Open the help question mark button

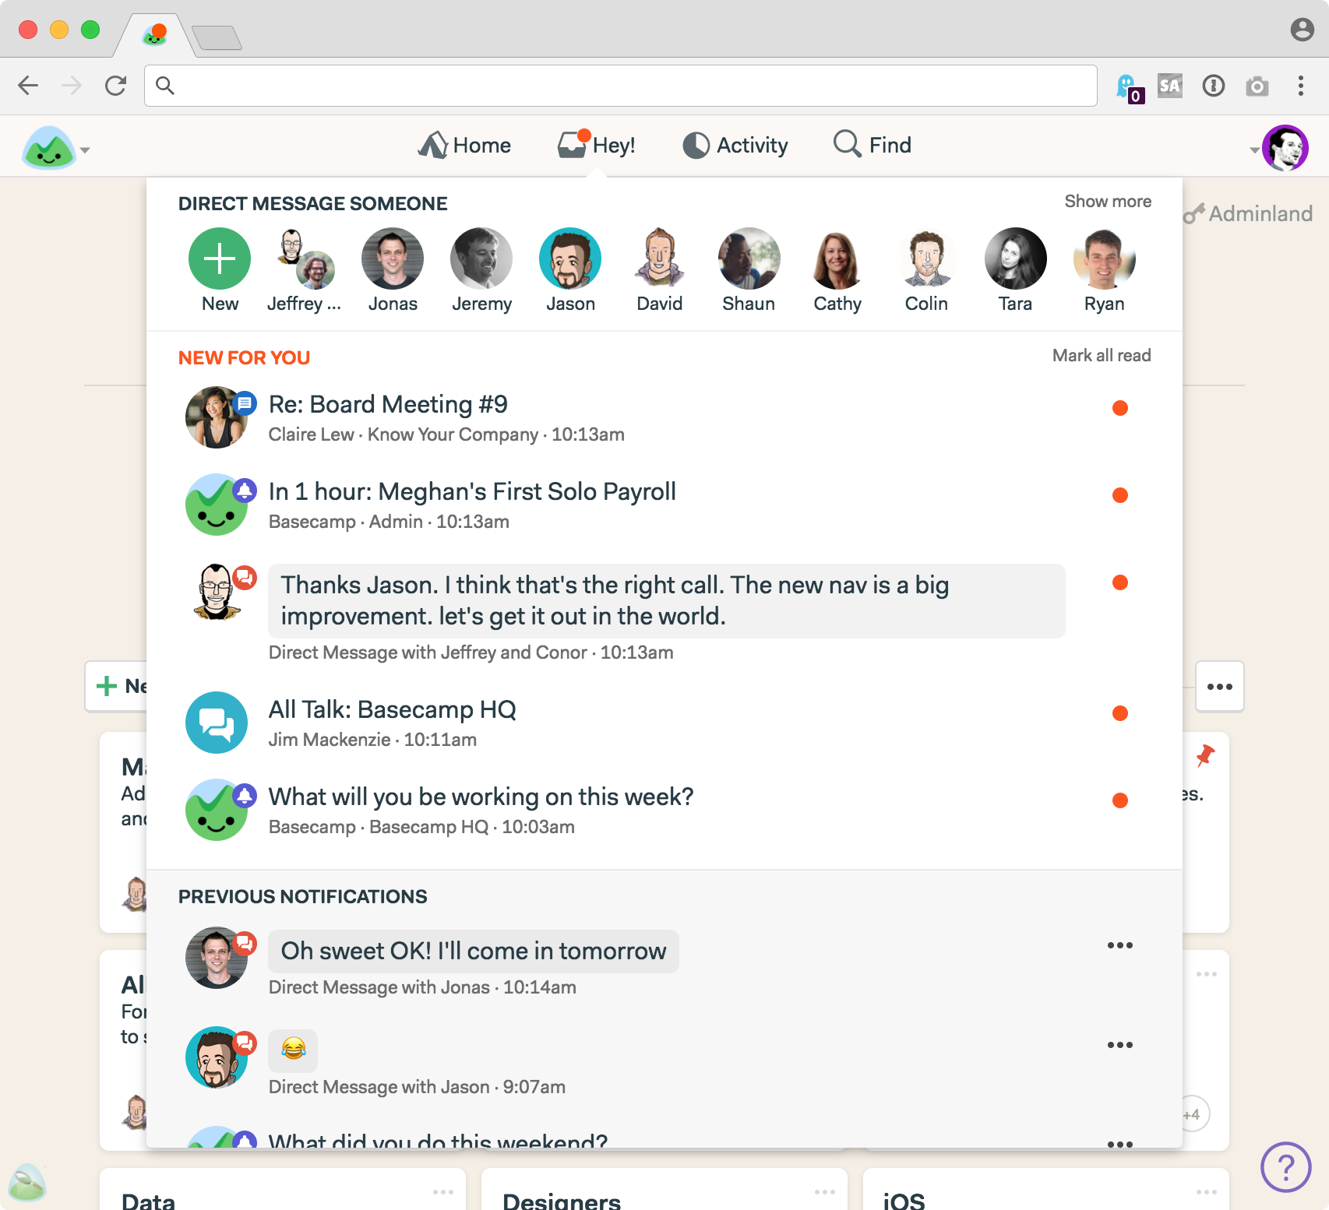coord(1285,1166)
